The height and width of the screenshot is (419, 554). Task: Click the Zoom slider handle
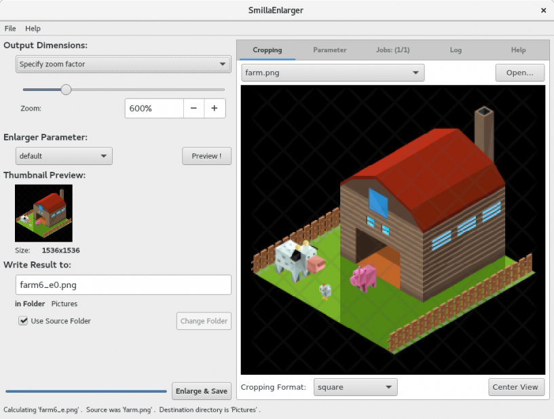click(65, 89)
